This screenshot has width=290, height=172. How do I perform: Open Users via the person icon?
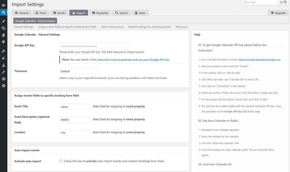[x=4, y=65]
